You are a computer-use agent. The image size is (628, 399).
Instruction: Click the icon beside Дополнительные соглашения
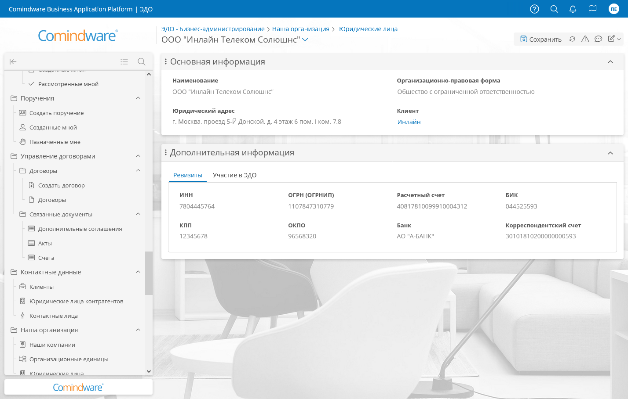(x=31, y=229)
